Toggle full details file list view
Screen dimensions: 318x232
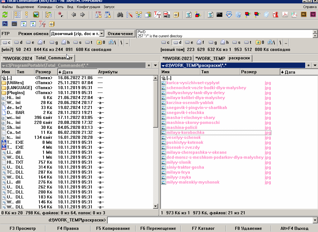tap(26, 15)
